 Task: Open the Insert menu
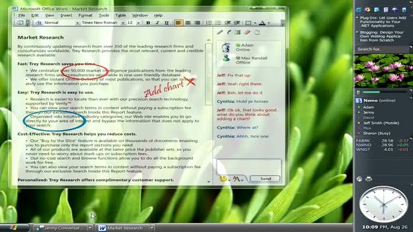click(x=66, y=15)
